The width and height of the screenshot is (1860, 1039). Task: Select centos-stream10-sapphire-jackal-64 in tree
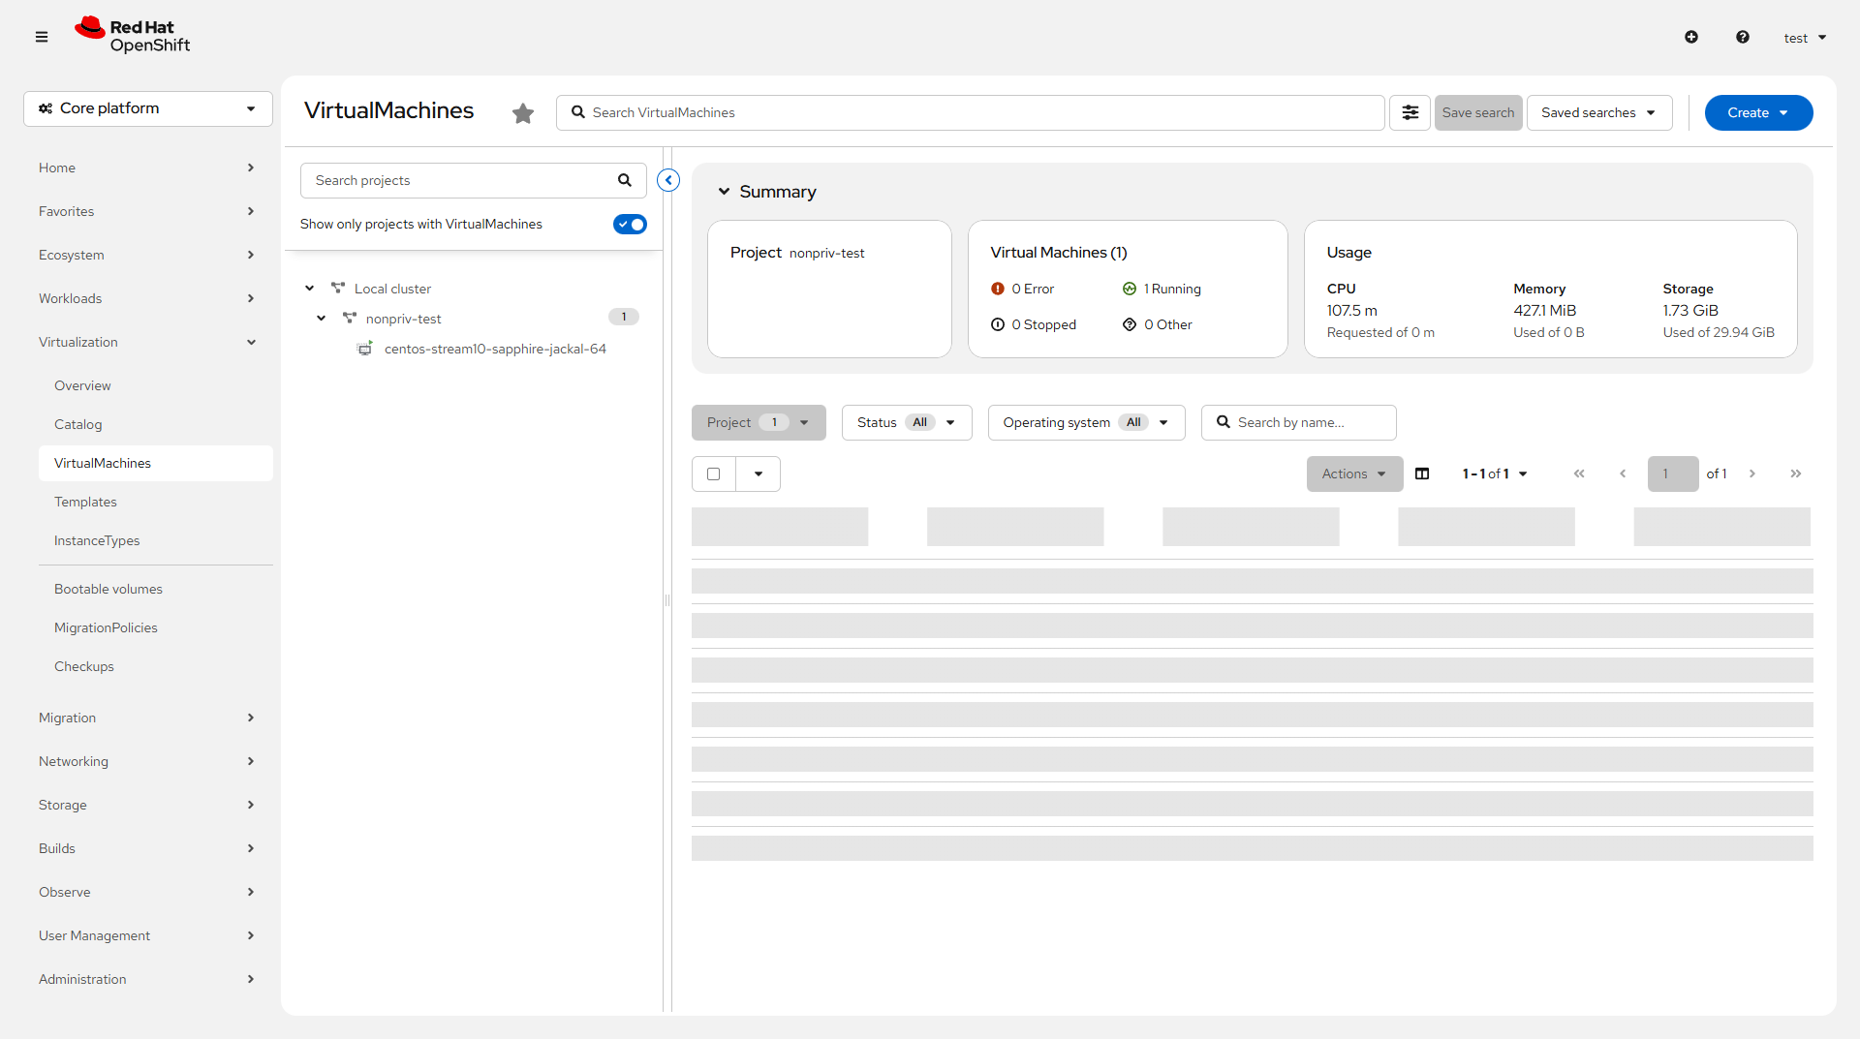click(x=494, y=349)
